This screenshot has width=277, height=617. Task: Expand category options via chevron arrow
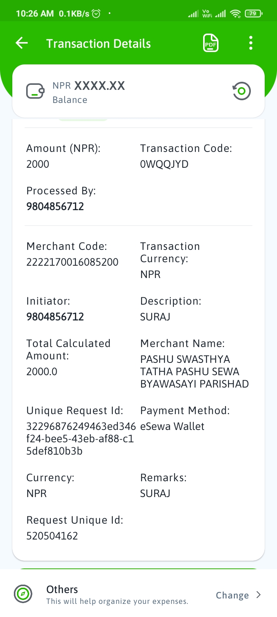[x=259, y=595]
